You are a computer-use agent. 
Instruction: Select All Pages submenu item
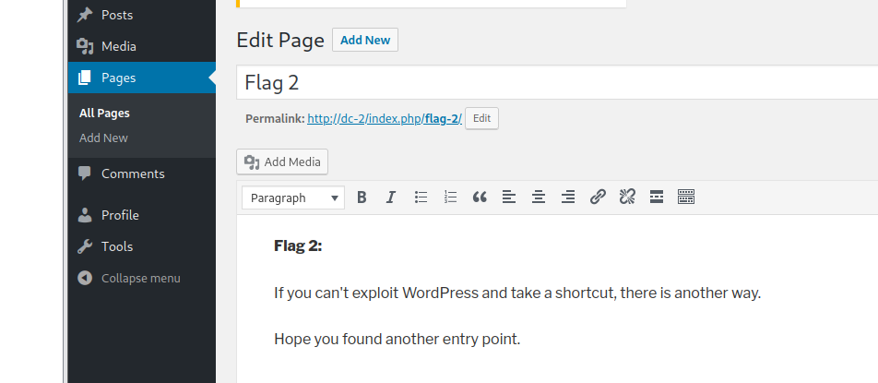(x=104, y=114)
